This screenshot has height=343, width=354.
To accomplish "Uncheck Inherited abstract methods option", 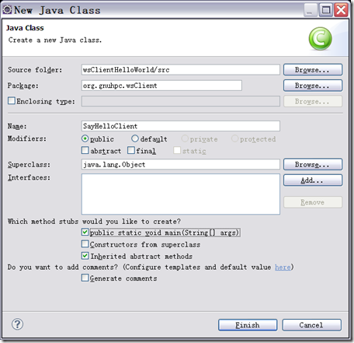I will pos(85,256).
